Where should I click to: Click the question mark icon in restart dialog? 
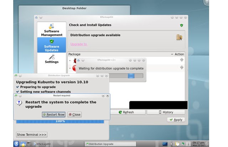tap(19, 103)
